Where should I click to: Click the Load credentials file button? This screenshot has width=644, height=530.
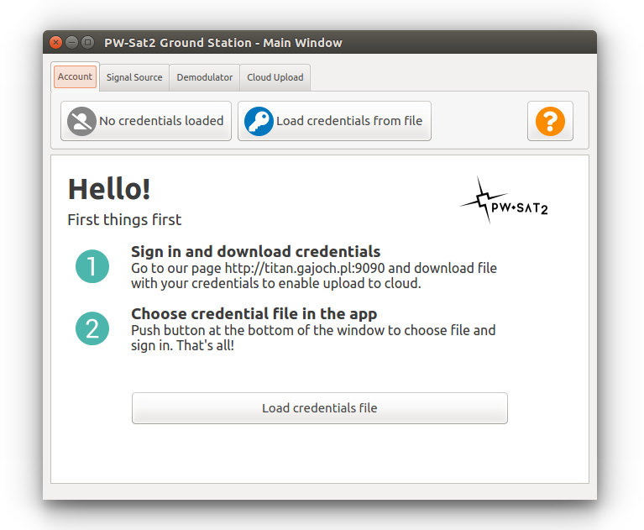(320, 408)
